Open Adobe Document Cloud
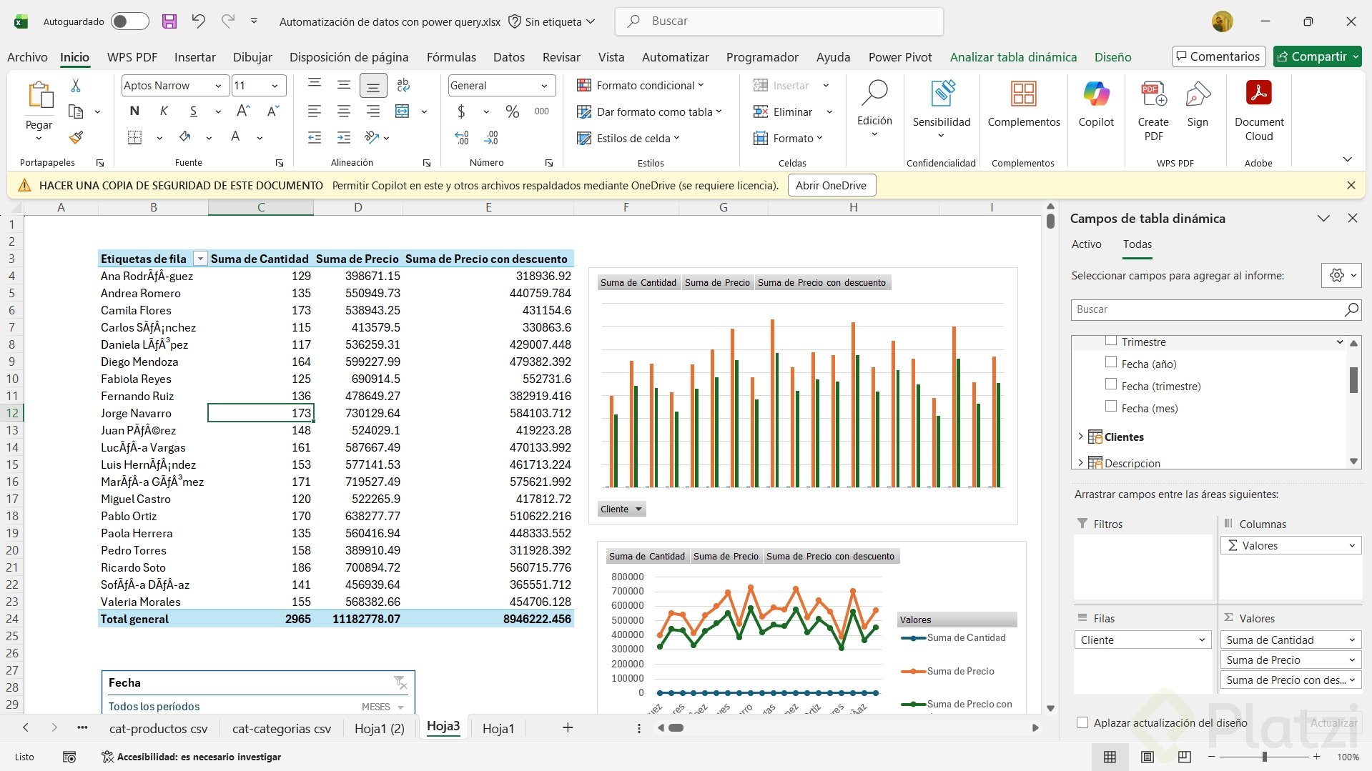The image size is (1372, 771). coord(1258,111)
